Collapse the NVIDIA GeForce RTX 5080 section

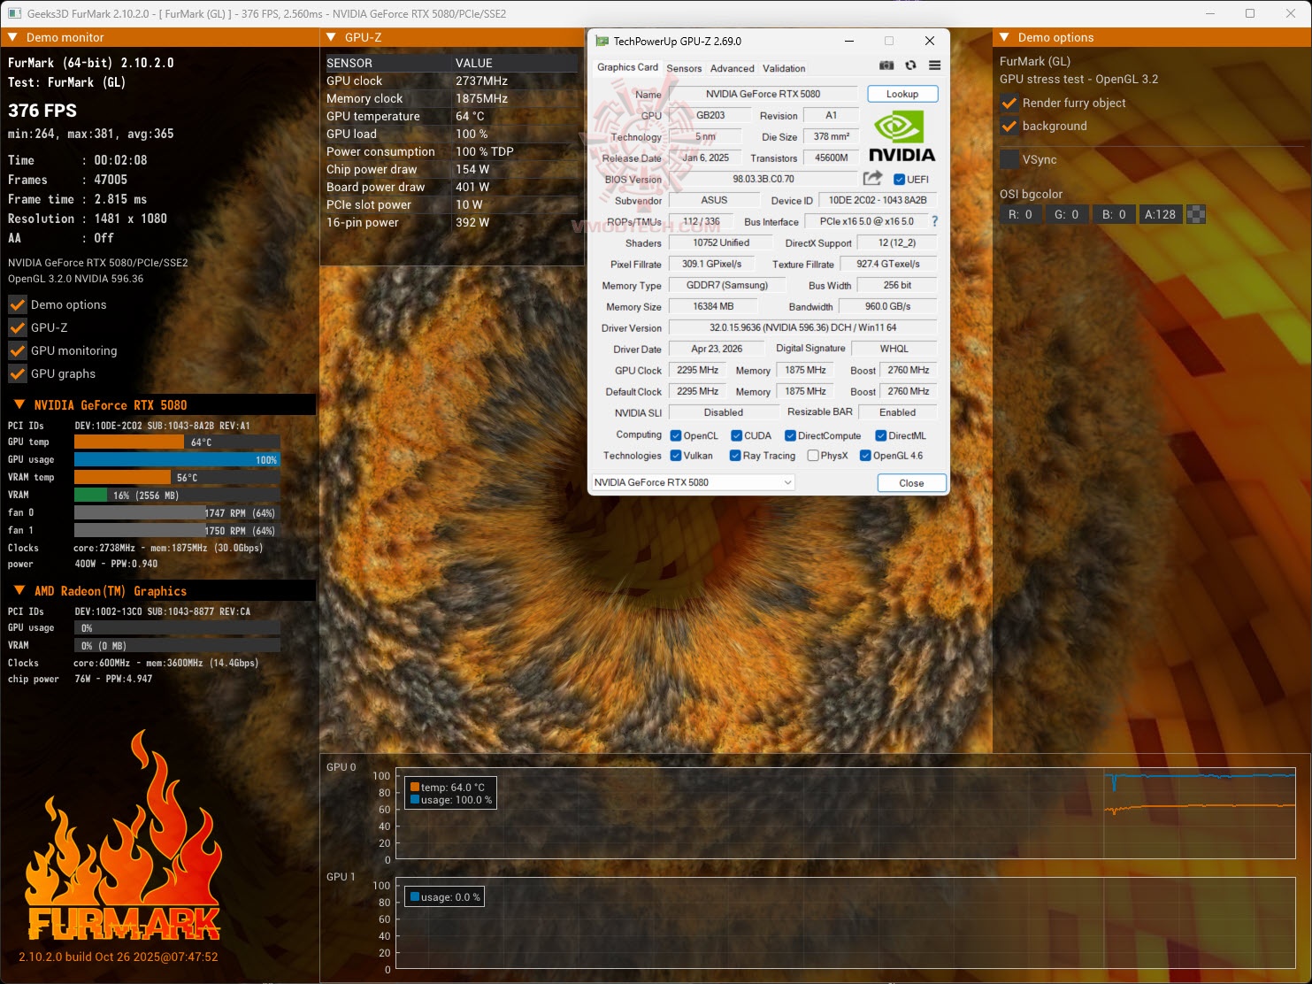(19, 404)
